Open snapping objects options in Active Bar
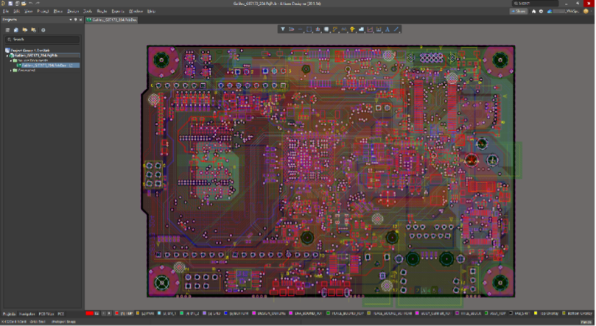The height and width of the screenshot is (326, 596). [x=292, y=29]
